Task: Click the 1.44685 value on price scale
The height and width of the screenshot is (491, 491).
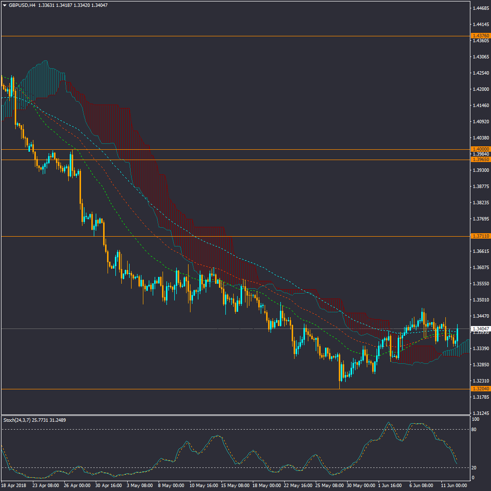Action: tap(480, 8)
